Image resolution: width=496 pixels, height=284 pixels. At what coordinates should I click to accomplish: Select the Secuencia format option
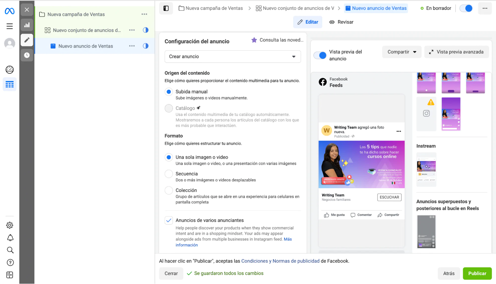click(169, 174)
